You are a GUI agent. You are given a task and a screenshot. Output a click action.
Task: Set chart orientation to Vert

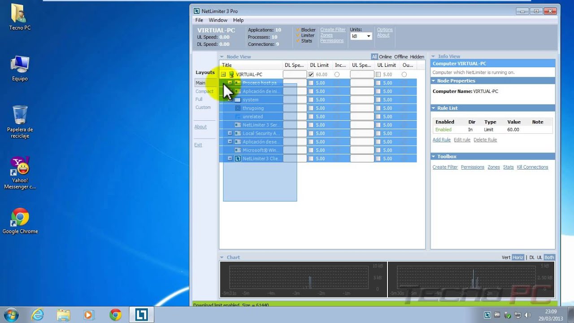506,258
